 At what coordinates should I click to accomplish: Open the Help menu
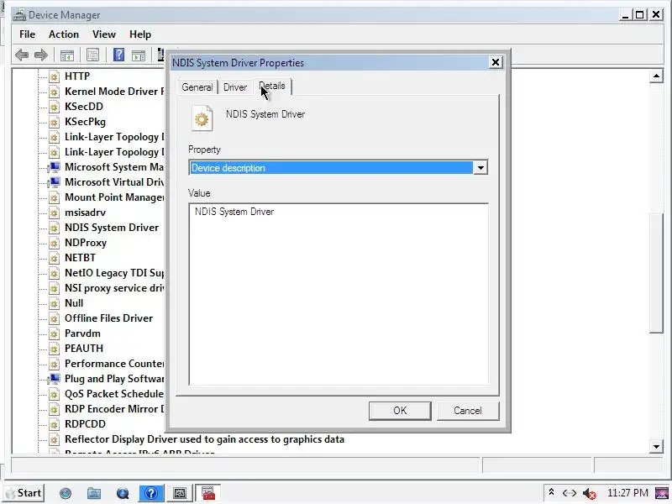pyautogui.click(x=140, y=34)
